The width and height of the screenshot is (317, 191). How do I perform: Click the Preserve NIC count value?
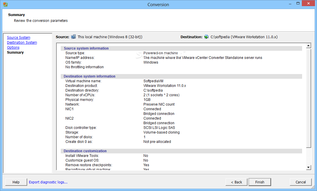159,104
